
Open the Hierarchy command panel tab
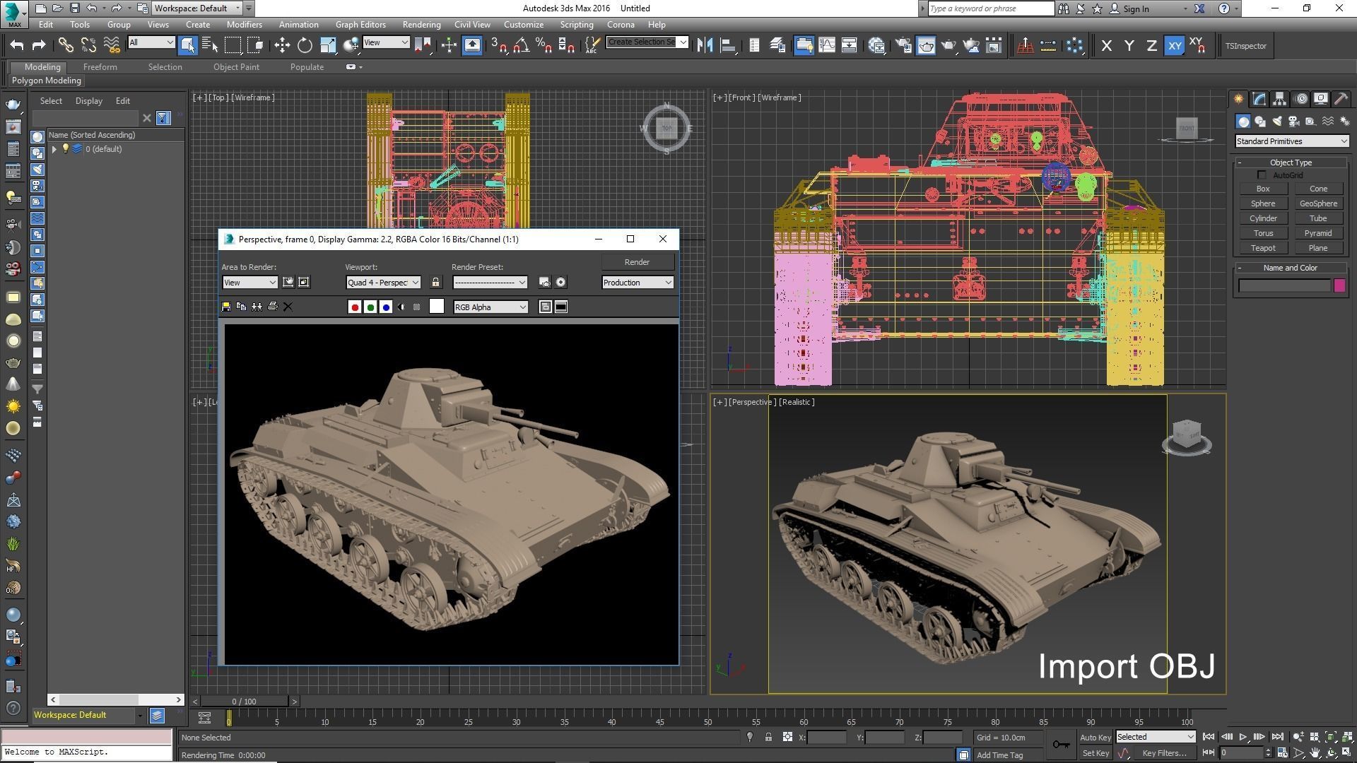click(1280, 99)
